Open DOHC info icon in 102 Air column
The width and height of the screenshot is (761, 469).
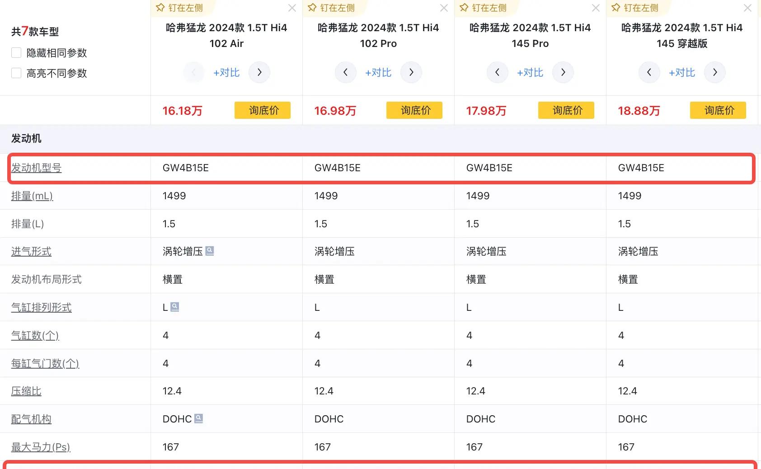199,418
